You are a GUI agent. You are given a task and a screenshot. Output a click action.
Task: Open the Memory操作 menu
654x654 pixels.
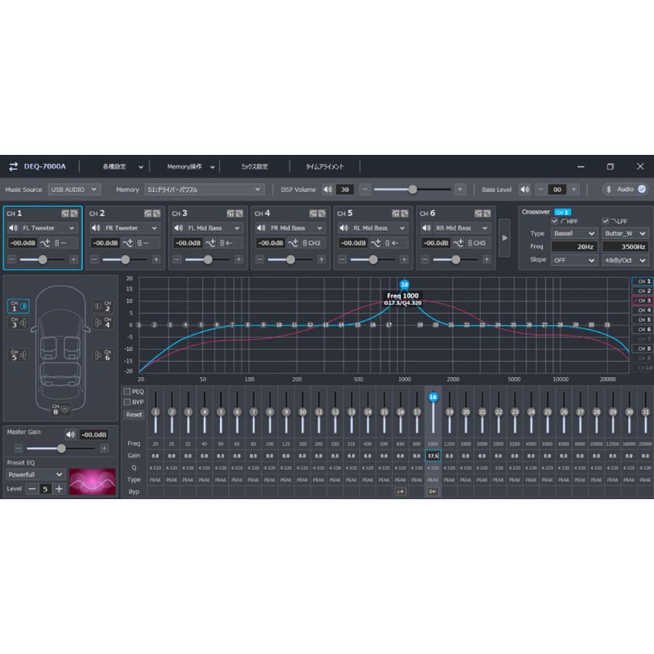pyautogui.click(x=191, y=167)
